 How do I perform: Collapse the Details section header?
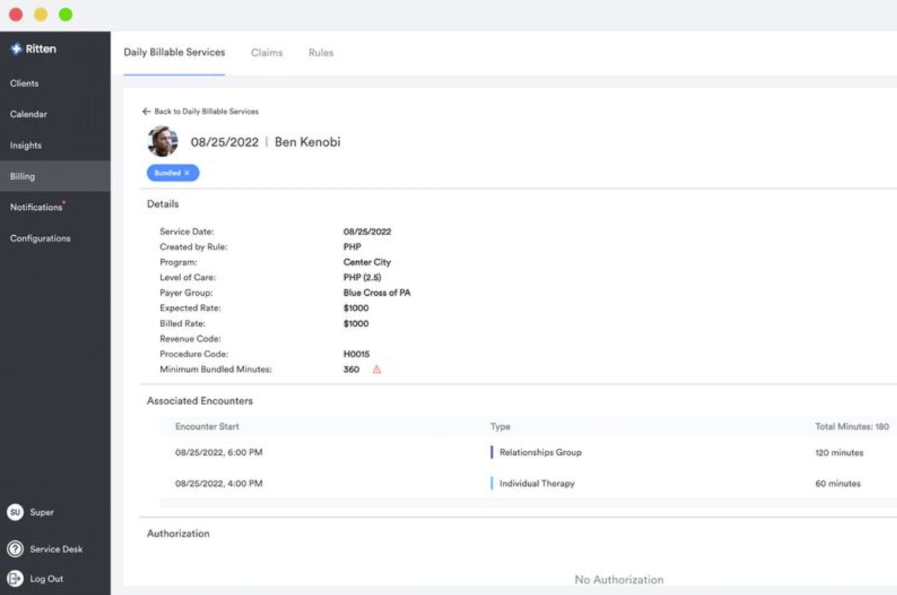163,204
